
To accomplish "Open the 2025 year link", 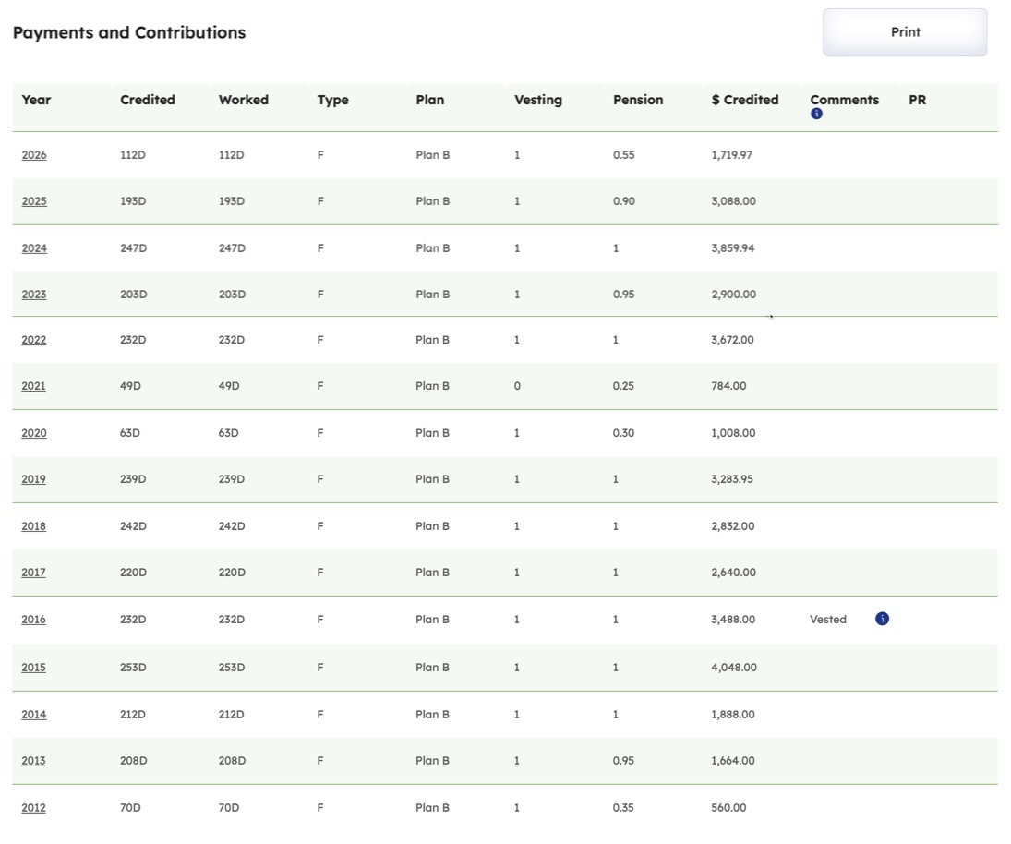I will click(34, 201).
